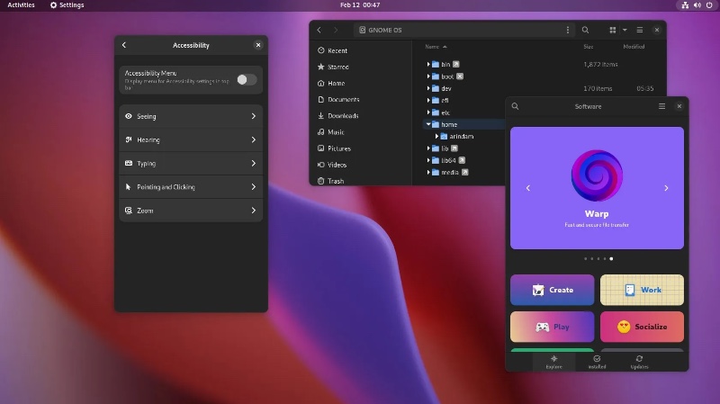Go back from Accessibility settings panel
This screenshot has height=404, width=720.
(124, 45)
